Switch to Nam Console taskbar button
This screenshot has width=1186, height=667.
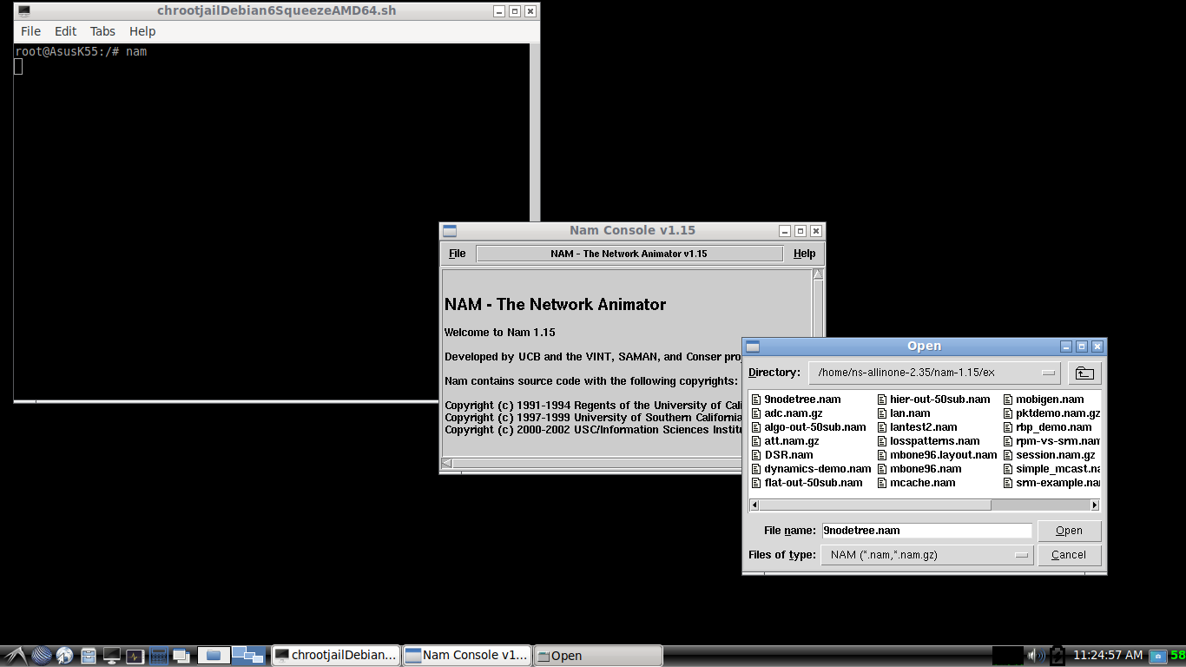[467, 656]
